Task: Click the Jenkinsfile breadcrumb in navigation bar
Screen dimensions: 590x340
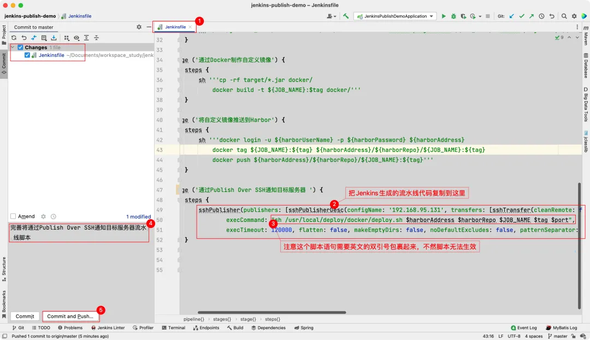Action: [76, 16]
